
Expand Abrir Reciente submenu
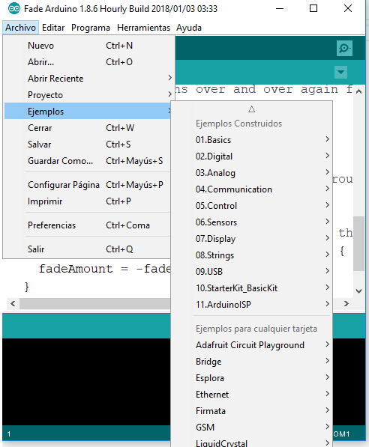[x=89, y=79]
